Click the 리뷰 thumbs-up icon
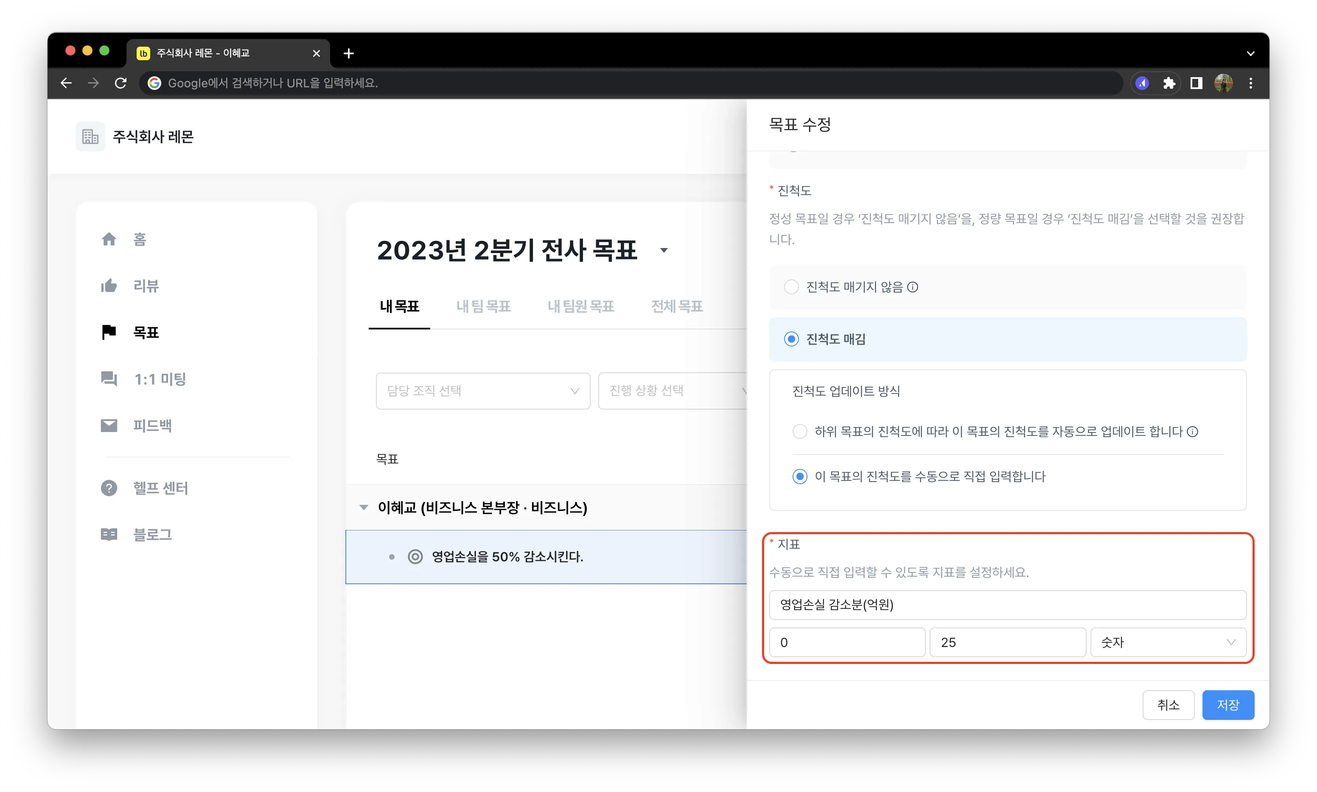Image resolution: width=1317 pixels, height=792 pixels. point(109,285)
